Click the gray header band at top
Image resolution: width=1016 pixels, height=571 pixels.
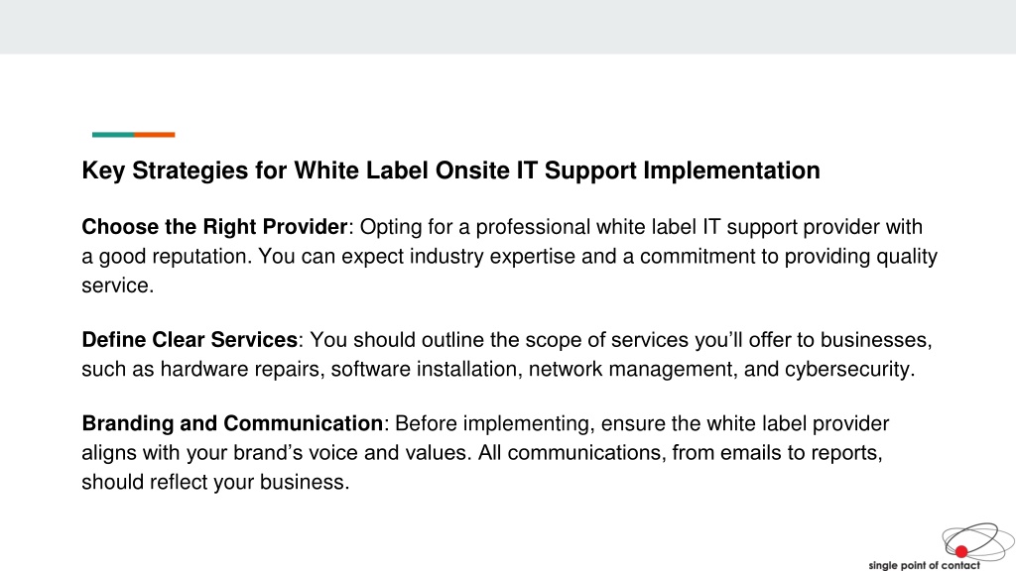click(x=508, y=27)
